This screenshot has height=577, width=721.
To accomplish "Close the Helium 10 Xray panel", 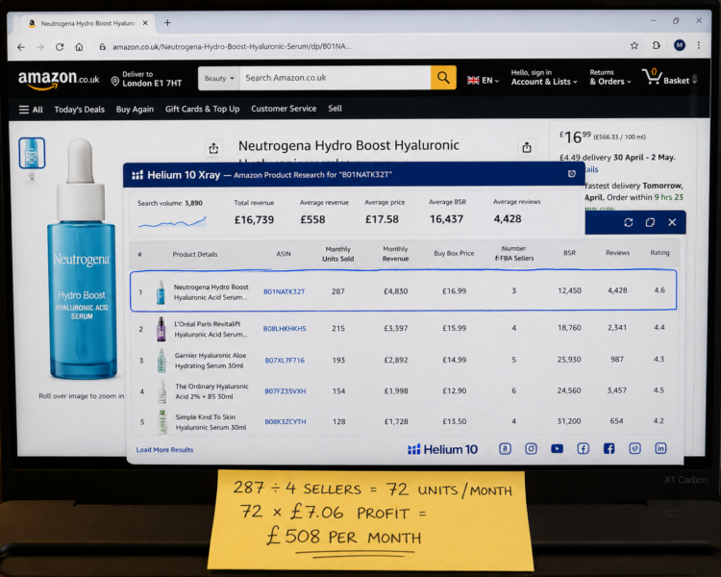I will [x=672, y=223].
